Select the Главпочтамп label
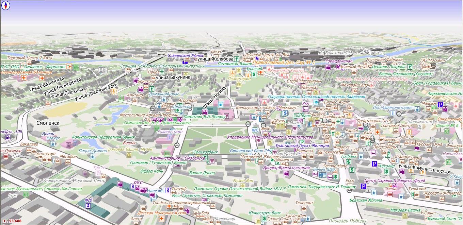The image size is (463, 225). [170, 132]
